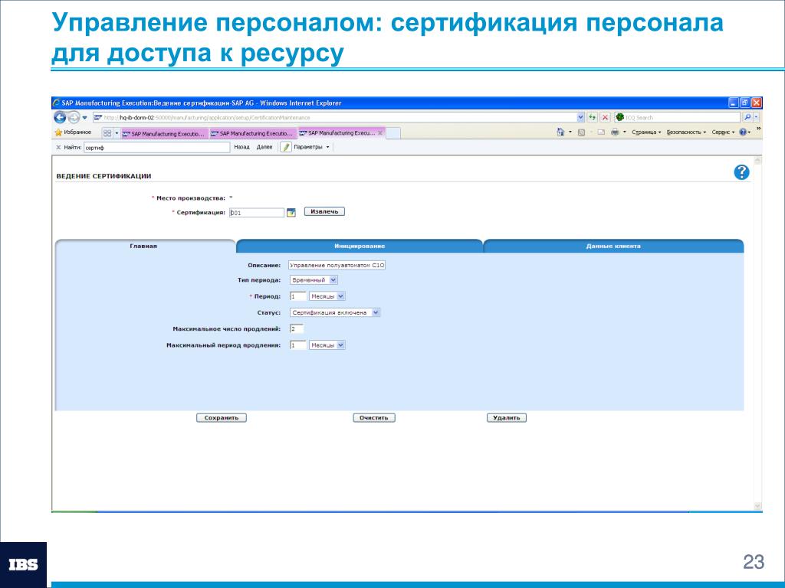The width and height of the screenshot is (785, 588).
Task: Click the Stop loading red X icon
Action: (x=605, y=117)
